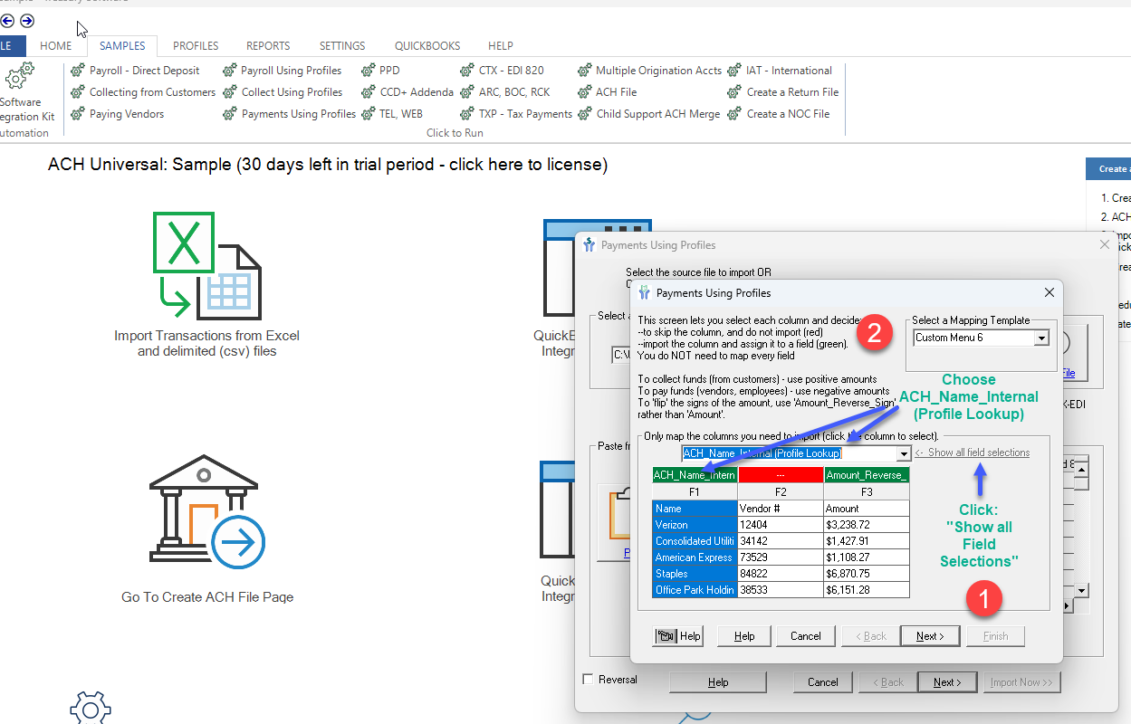Click Next in the back Payments window

947,682
